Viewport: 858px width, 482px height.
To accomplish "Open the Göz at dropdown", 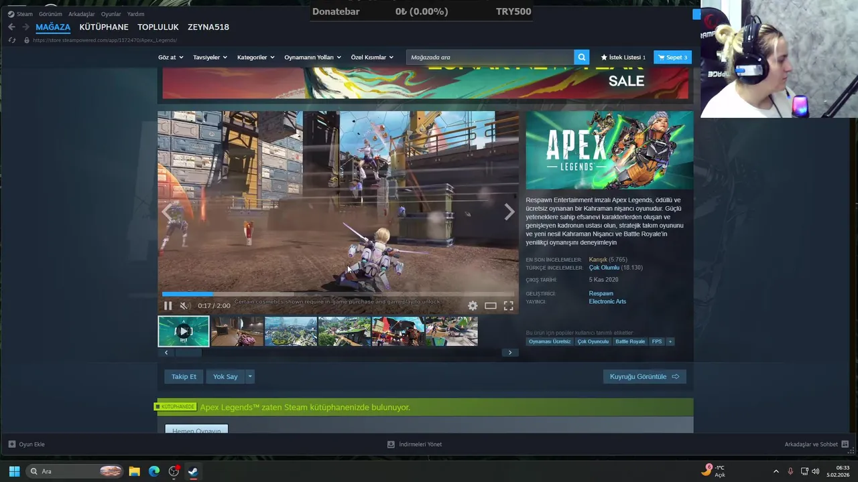I will tap(171, 57).
